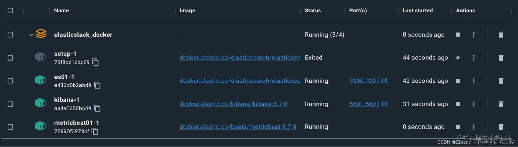
Task: Copy the setup-1 container ID
Action: tap(96, 63)
